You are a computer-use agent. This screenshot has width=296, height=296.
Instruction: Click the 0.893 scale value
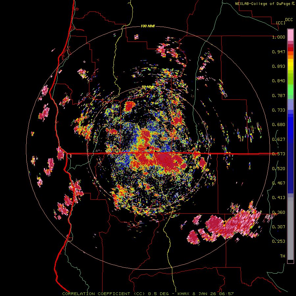[x=279, y=66]
